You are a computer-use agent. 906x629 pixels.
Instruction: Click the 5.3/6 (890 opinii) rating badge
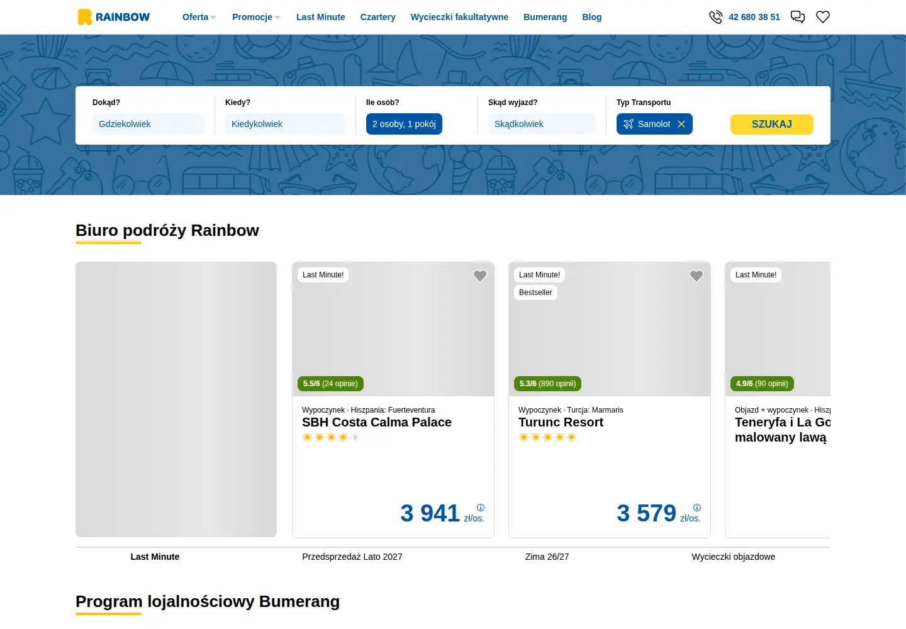tap(547, 384)
